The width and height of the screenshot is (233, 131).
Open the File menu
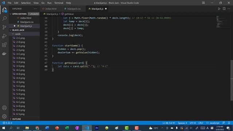click(9, 3)
